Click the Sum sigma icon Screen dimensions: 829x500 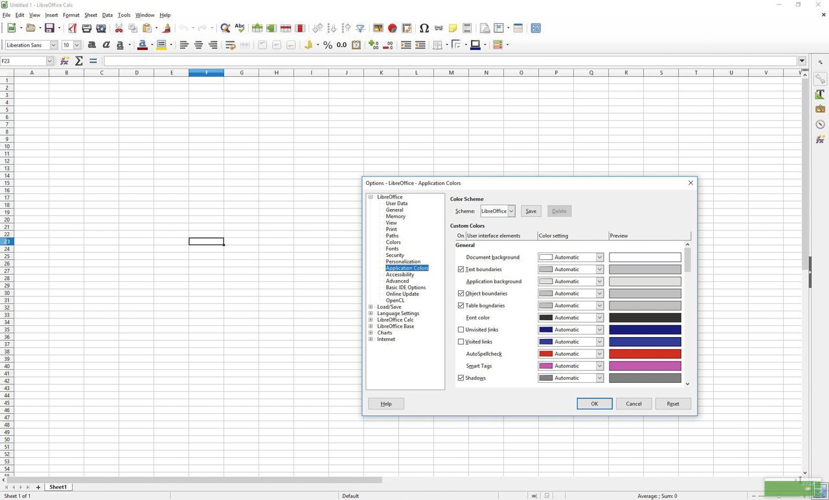coord(79,61)
